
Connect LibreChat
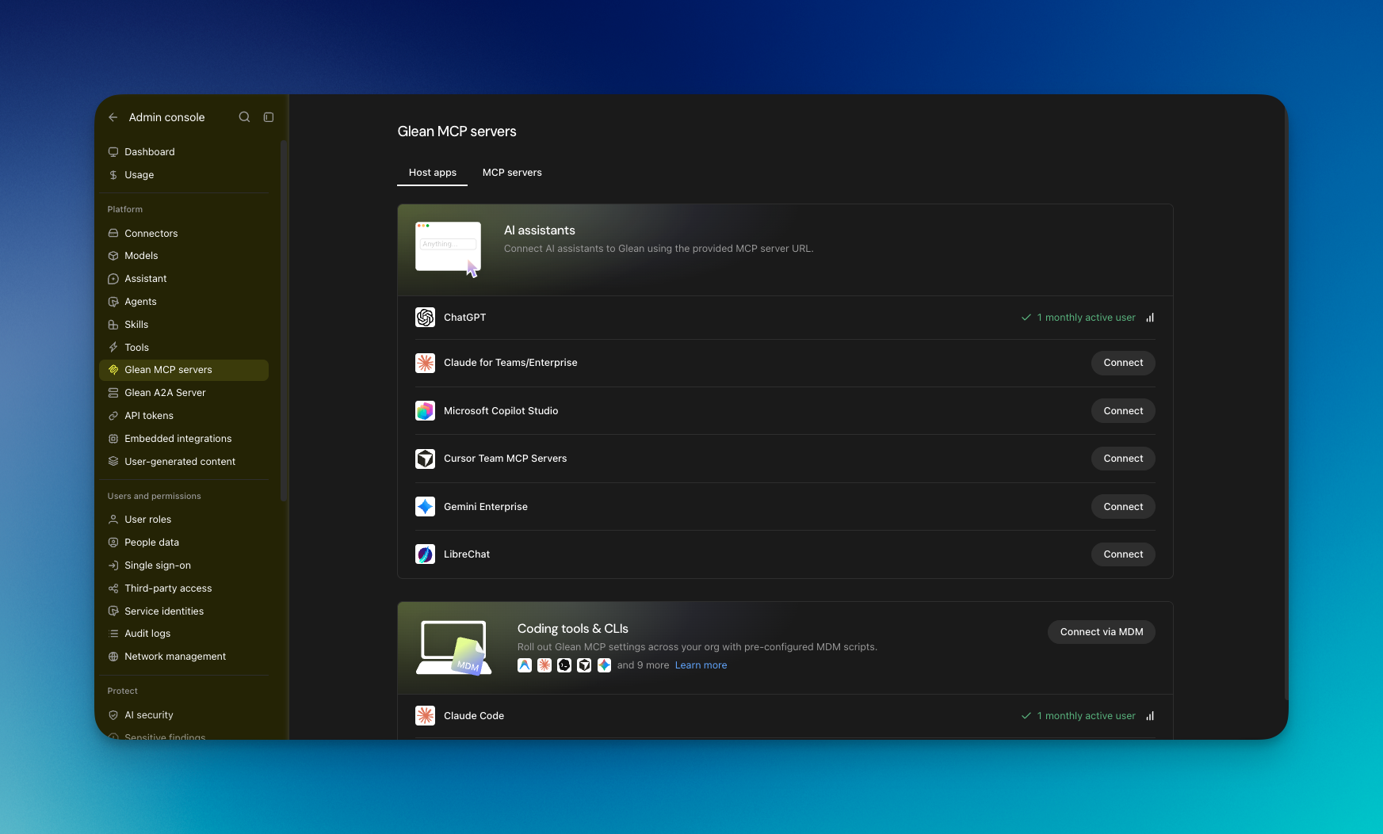pos(1123,554)
